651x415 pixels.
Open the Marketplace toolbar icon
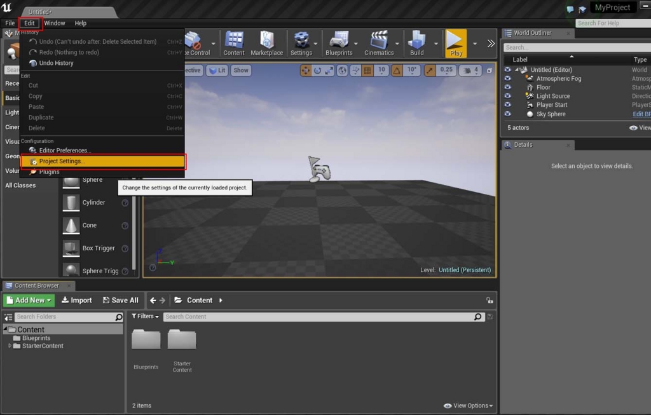pos(266,44)
